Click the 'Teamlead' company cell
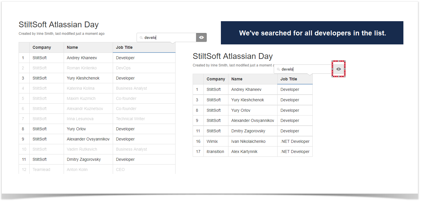The width and height of the screenshot is (422, 202). point(47,169)
